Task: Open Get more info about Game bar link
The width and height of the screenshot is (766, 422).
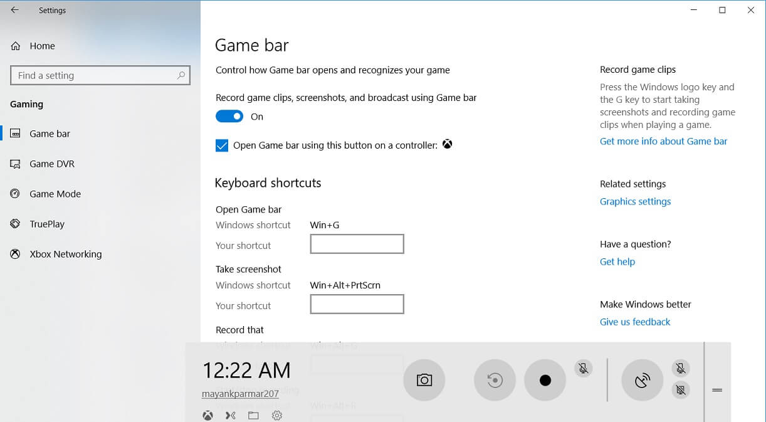Action: tap(664, 141)
